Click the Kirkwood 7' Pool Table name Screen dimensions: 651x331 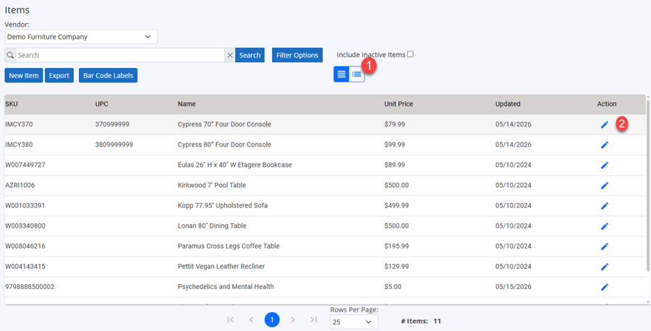coord(212,186)
